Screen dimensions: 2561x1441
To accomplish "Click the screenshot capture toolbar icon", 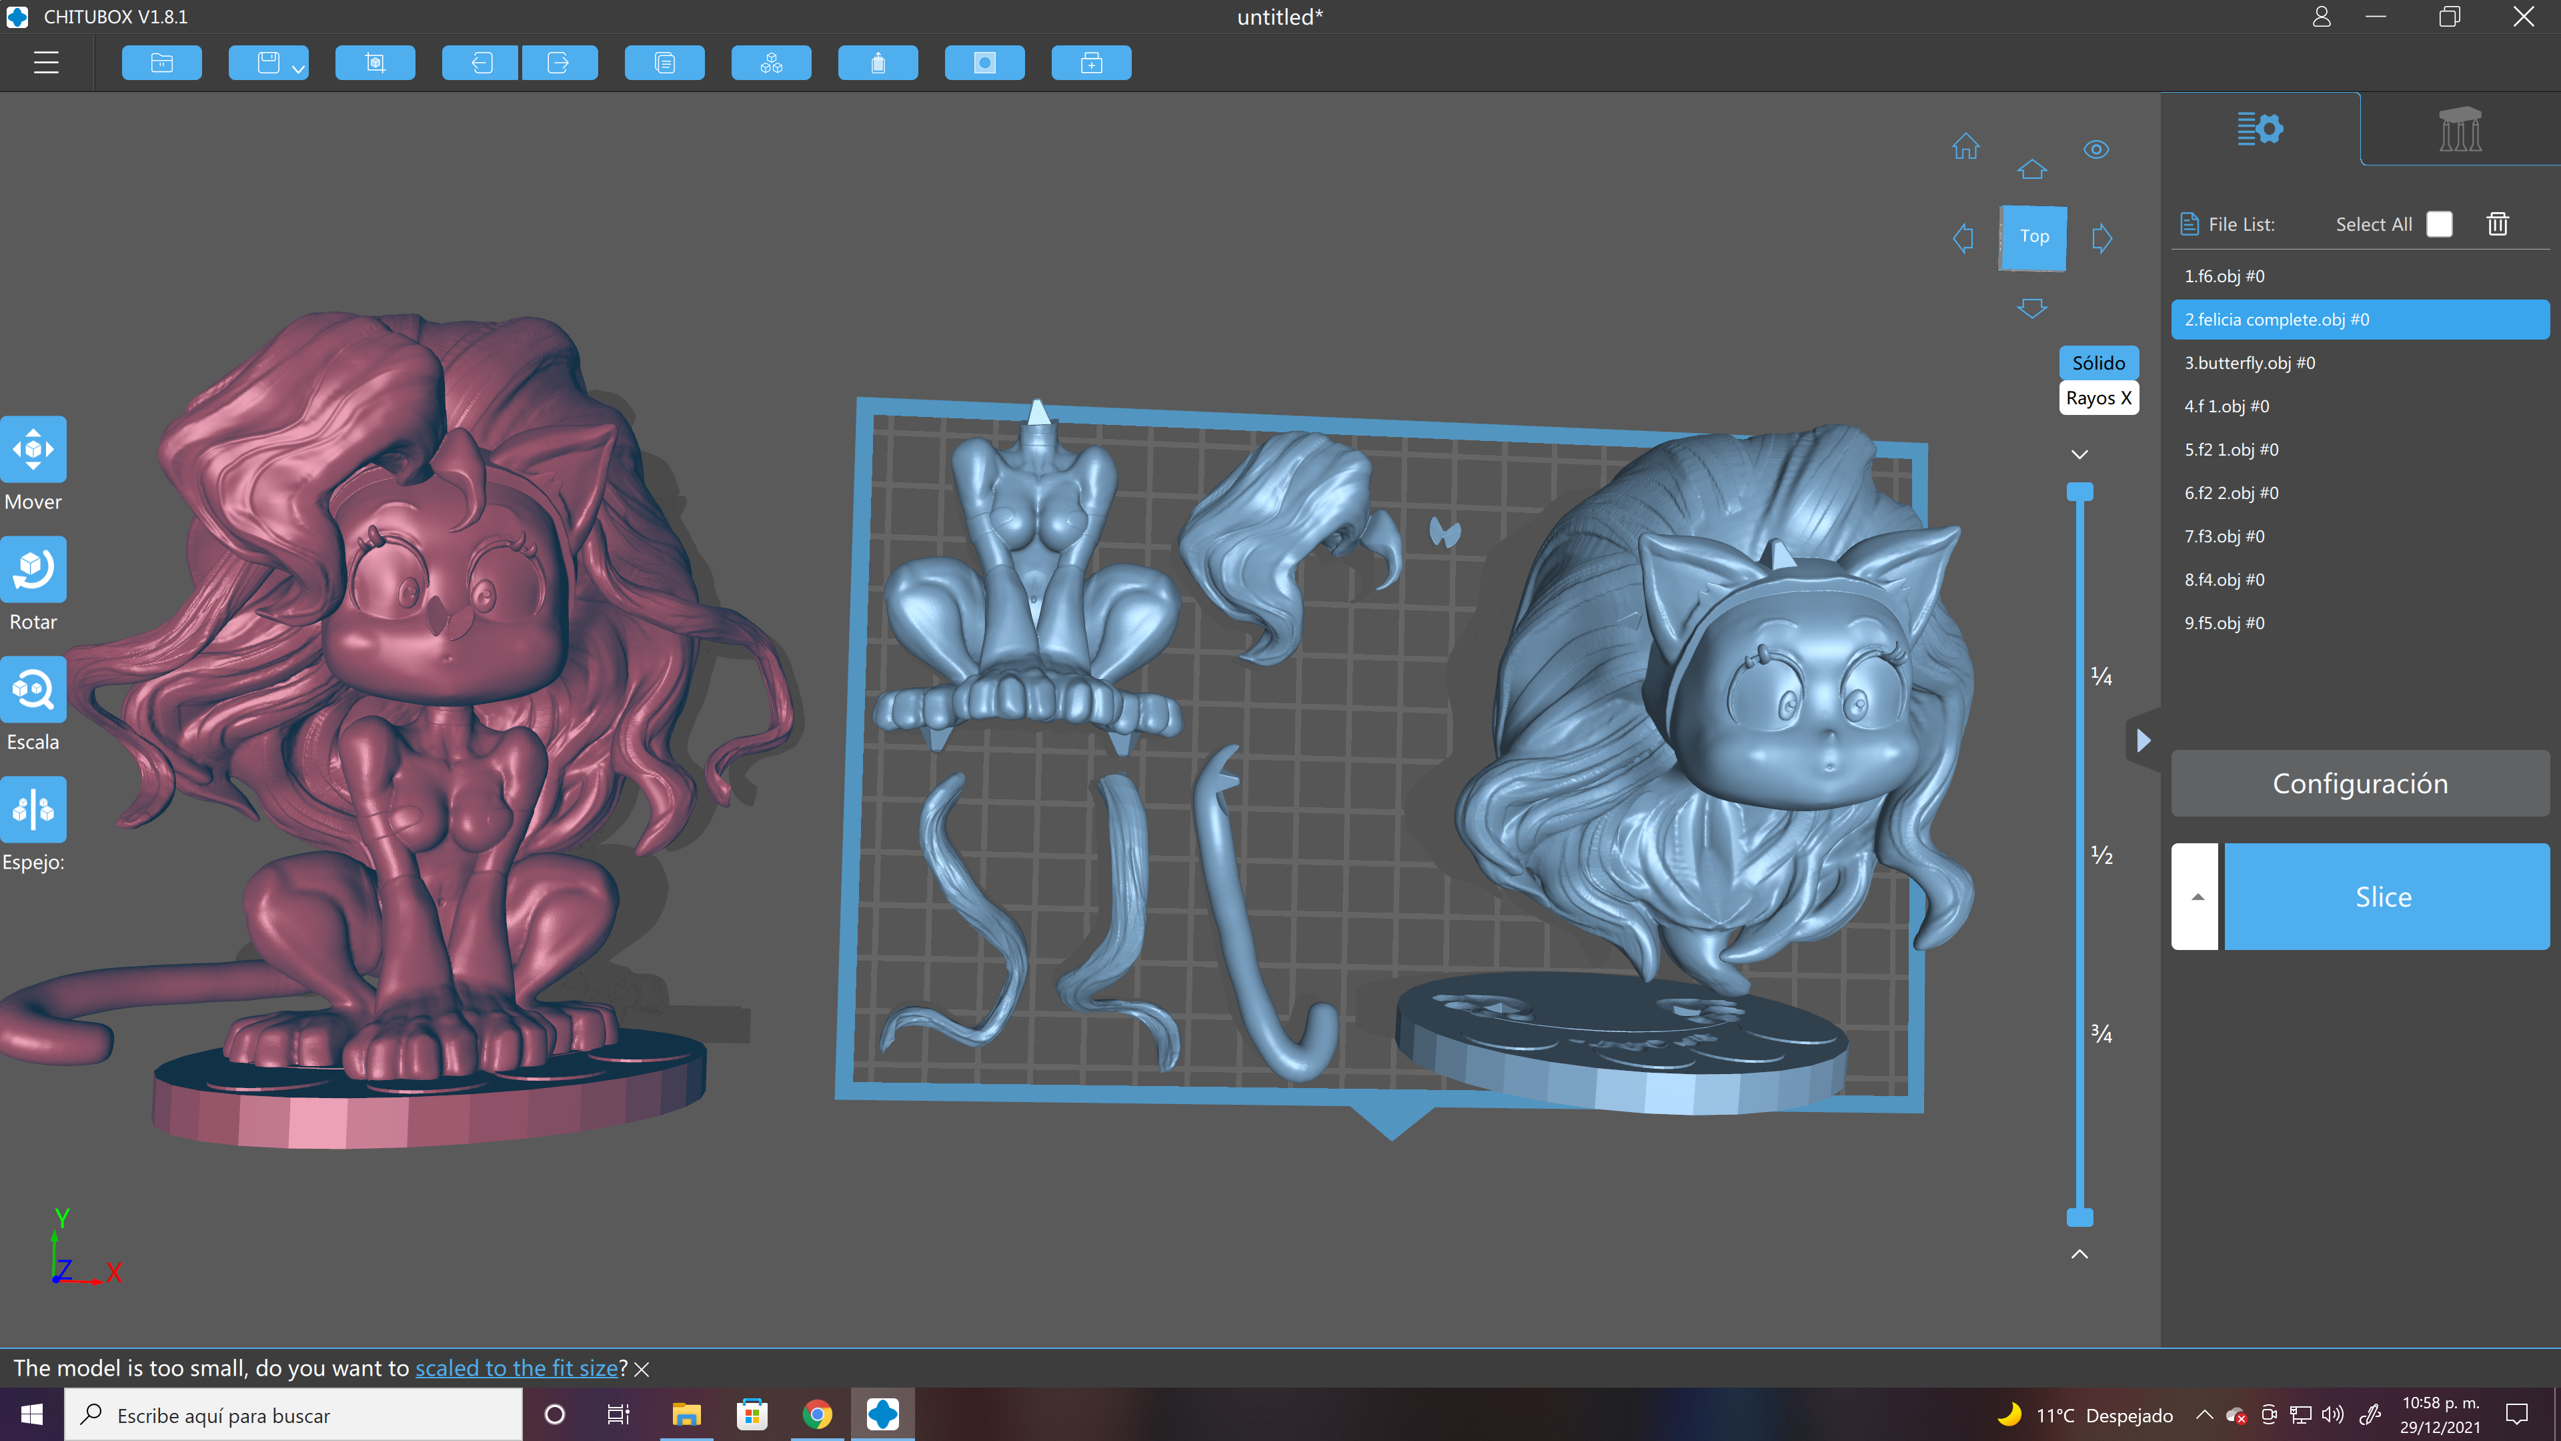I will pyautogui.click(x=375, y=63).
